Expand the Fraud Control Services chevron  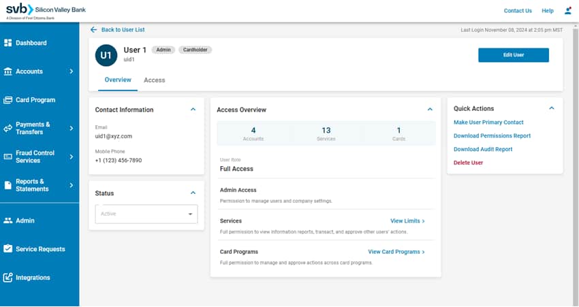[x=72, y=157]
